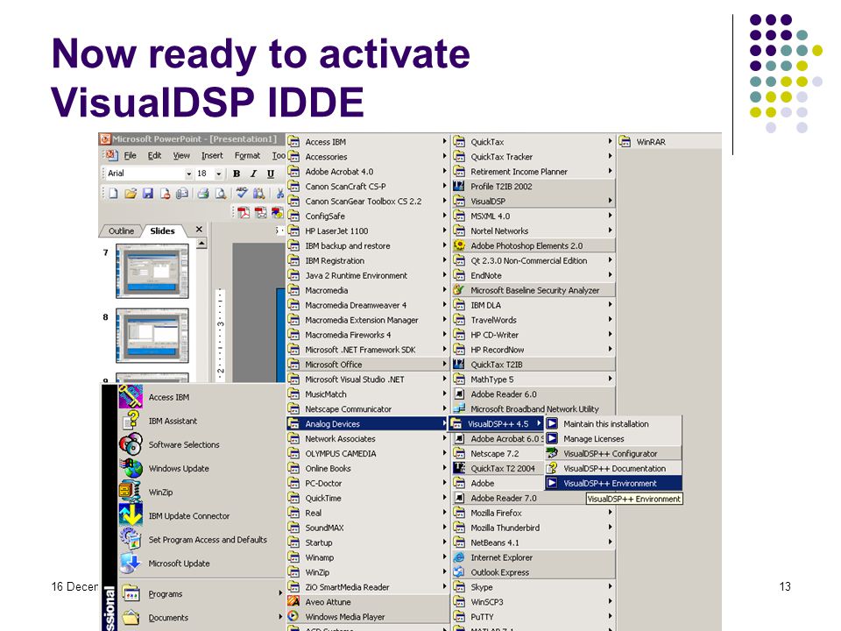This screenshot has width=841, height=631.
Task: Launch VisualDSP++ Environment
Action: point(613,483)
